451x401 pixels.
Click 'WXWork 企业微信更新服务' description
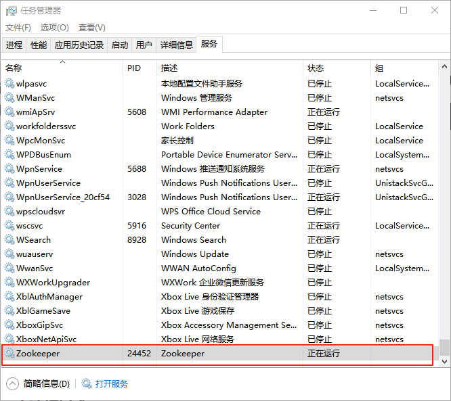coord(213,283)
